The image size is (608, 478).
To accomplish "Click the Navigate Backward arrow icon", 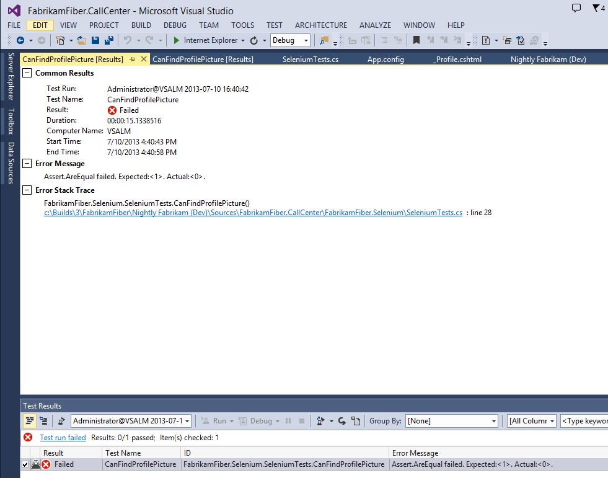I will tap(20, 40).
